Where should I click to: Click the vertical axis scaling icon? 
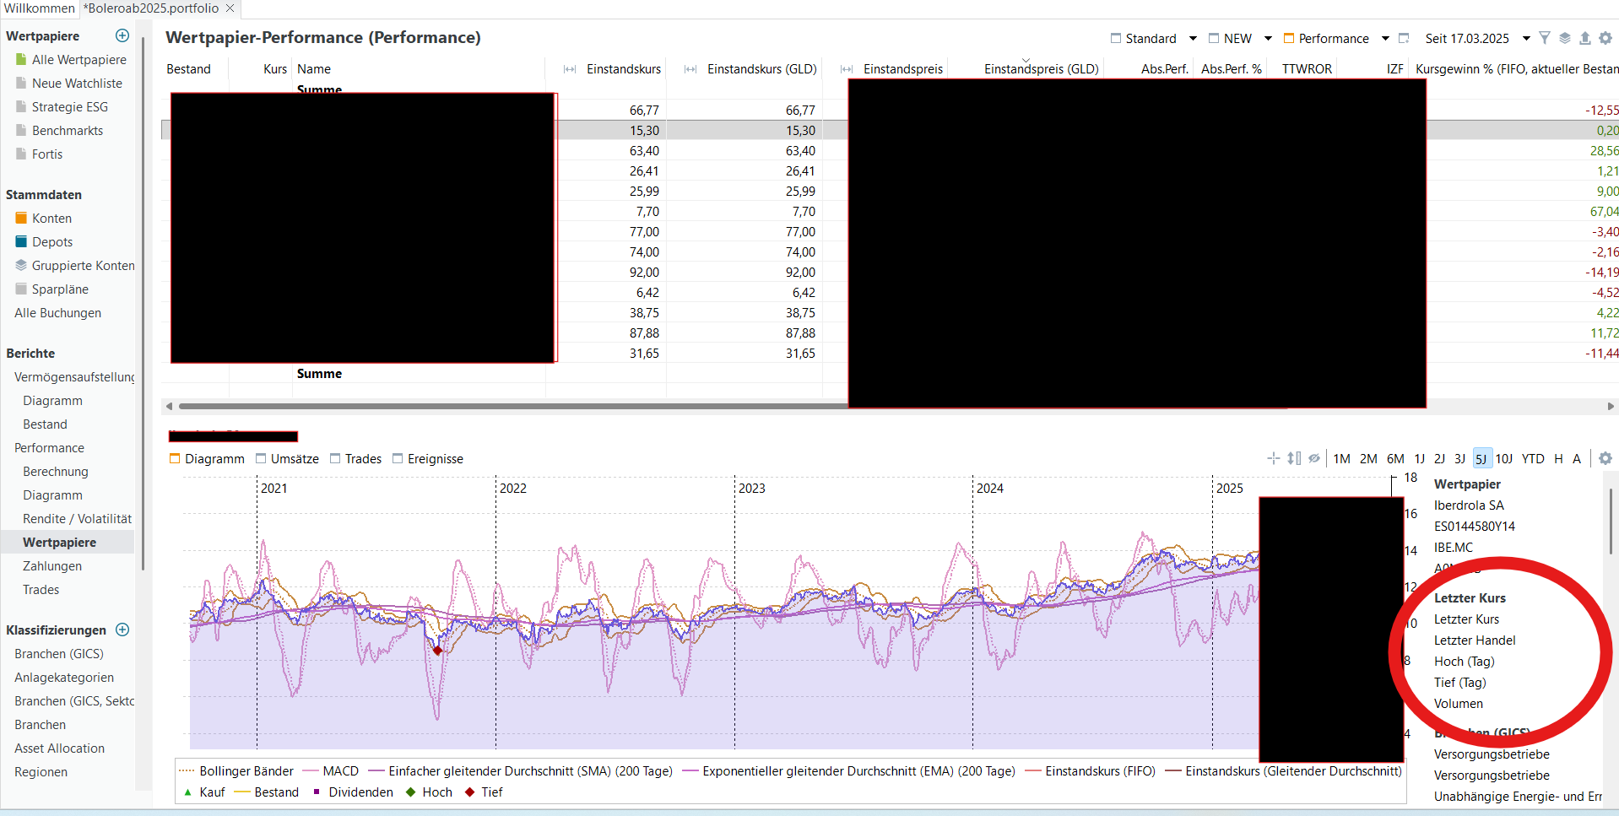click(1294, 458)
